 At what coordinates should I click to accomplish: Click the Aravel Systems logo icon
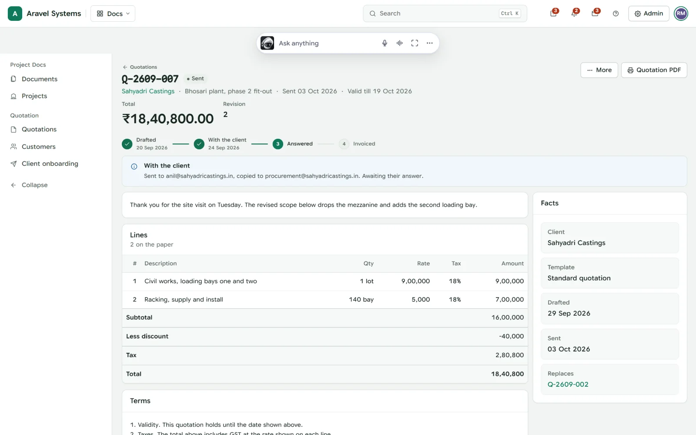pyautogui.click(x=15, y=13)
